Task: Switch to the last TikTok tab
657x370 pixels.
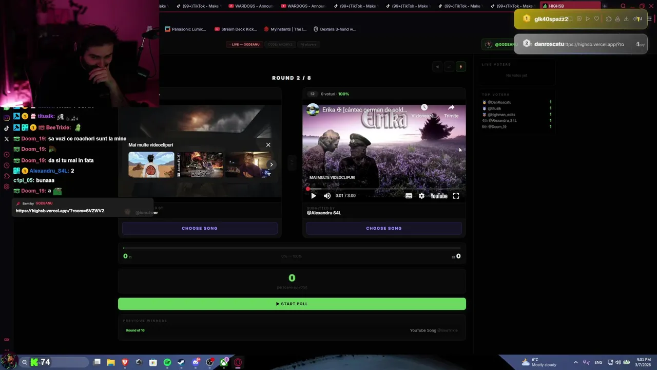Action: [512, 6]
